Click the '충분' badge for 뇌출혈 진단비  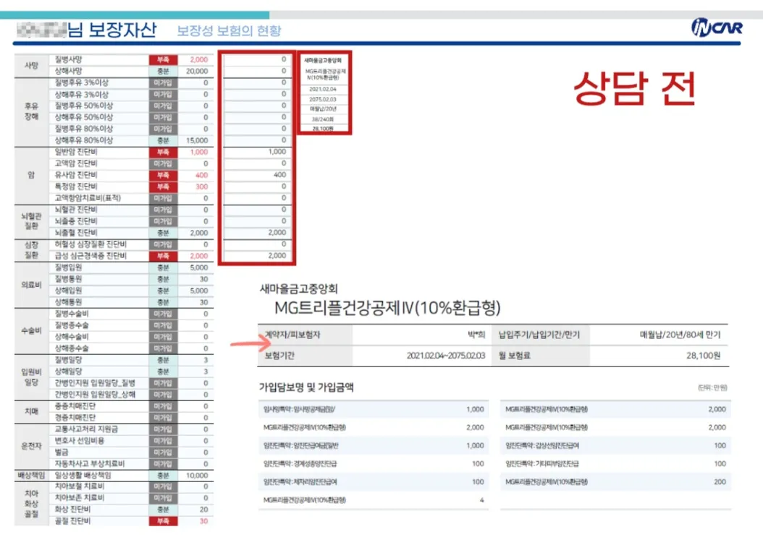tap(163, 233)
